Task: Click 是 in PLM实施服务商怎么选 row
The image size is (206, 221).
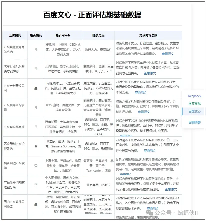Action: (x=36, y=50)
